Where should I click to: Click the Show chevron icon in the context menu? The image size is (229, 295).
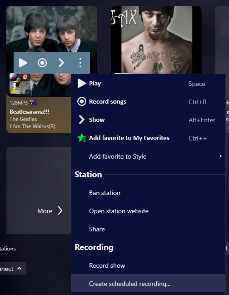click(x=82, y=120)
